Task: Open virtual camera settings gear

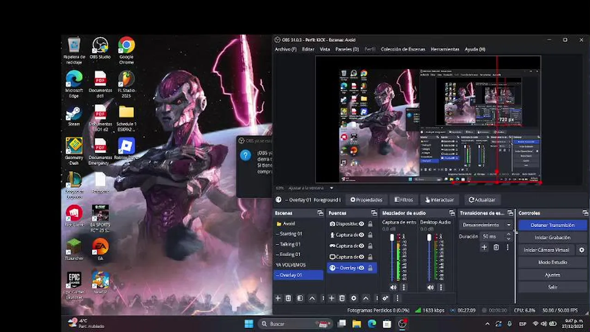Action: pos(582,250)
